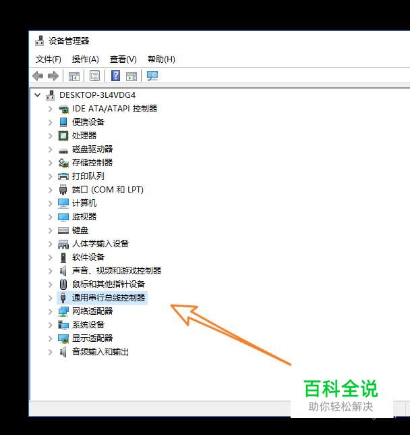Click the Device Manager title bar icon
Screen dimensions: 410x435
point(40,41)
